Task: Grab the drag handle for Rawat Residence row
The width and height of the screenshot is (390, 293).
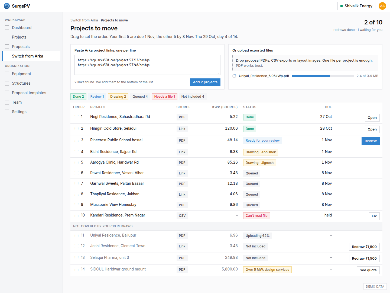Action: tap(76, 173)
